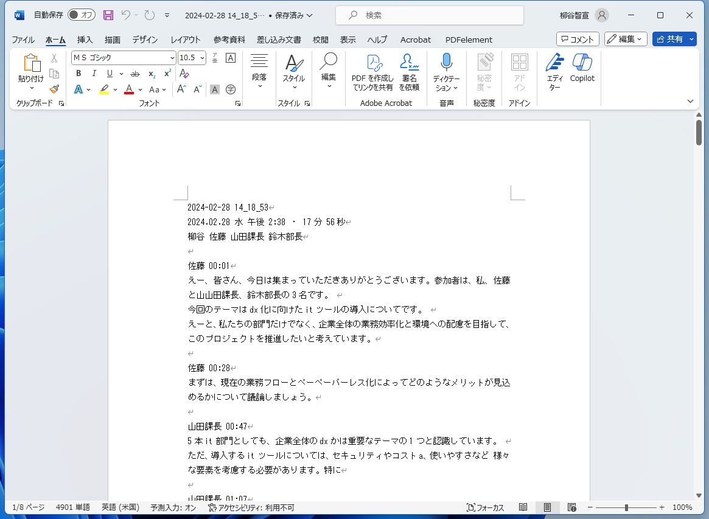
Task: Click the コメント button
Action: point(578,39)
